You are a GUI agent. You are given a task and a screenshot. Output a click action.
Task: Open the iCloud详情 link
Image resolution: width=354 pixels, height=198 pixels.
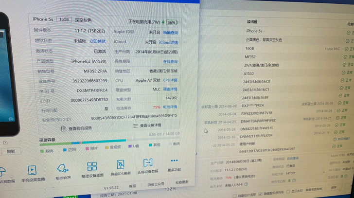coord(168,42)
